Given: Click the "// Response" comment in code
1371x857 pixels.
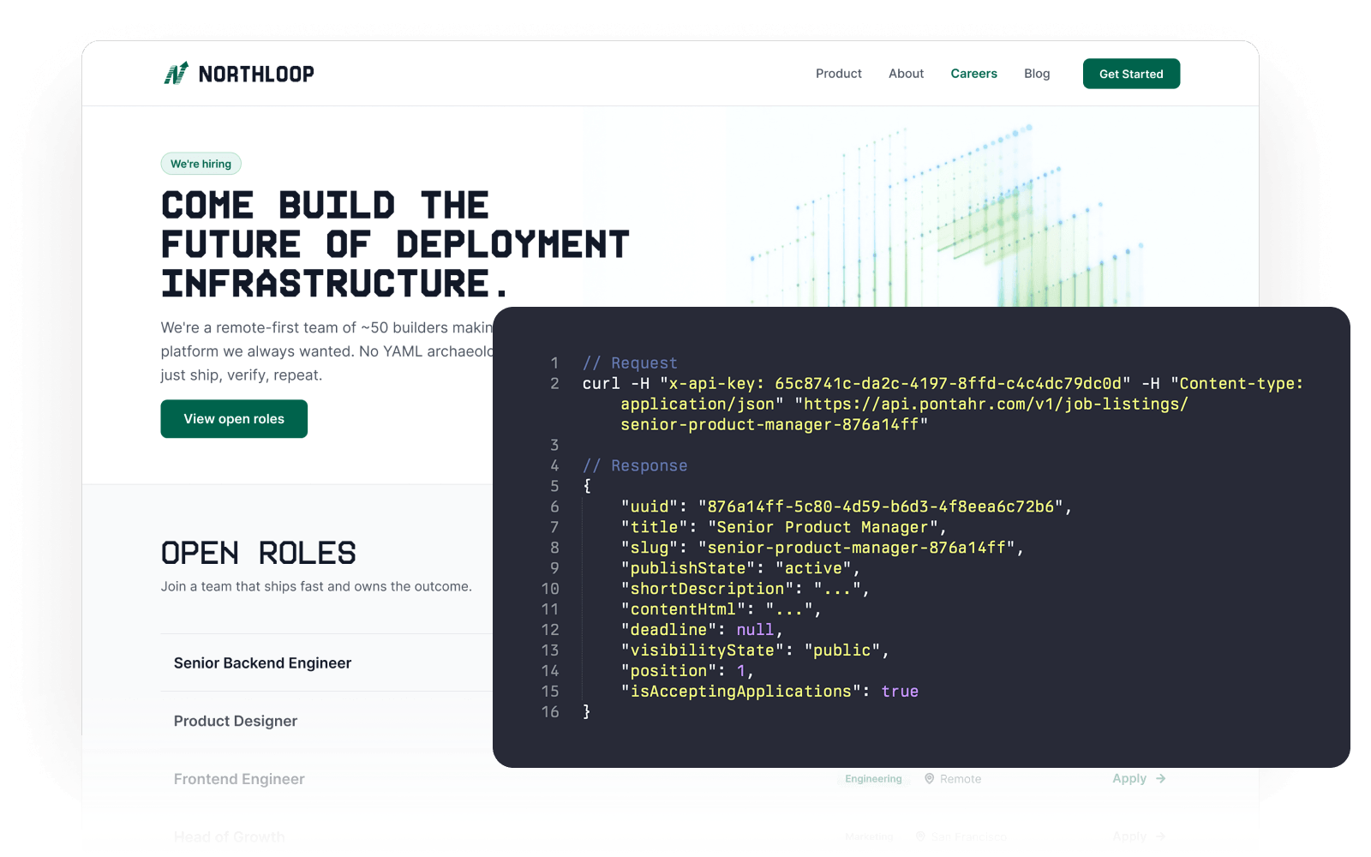Looking at the screenshot, I should point(635,465).
